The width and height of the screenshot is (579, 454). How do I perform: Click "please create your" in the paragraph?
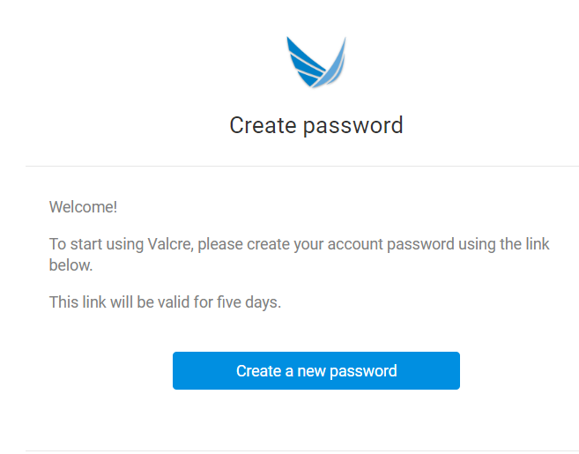pos(261,244)
